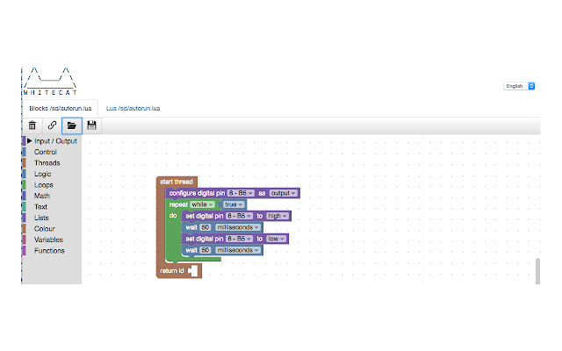562x351 pixels.
Task: Select the Functions toolbox category
Action: click(x=49, y=251)
